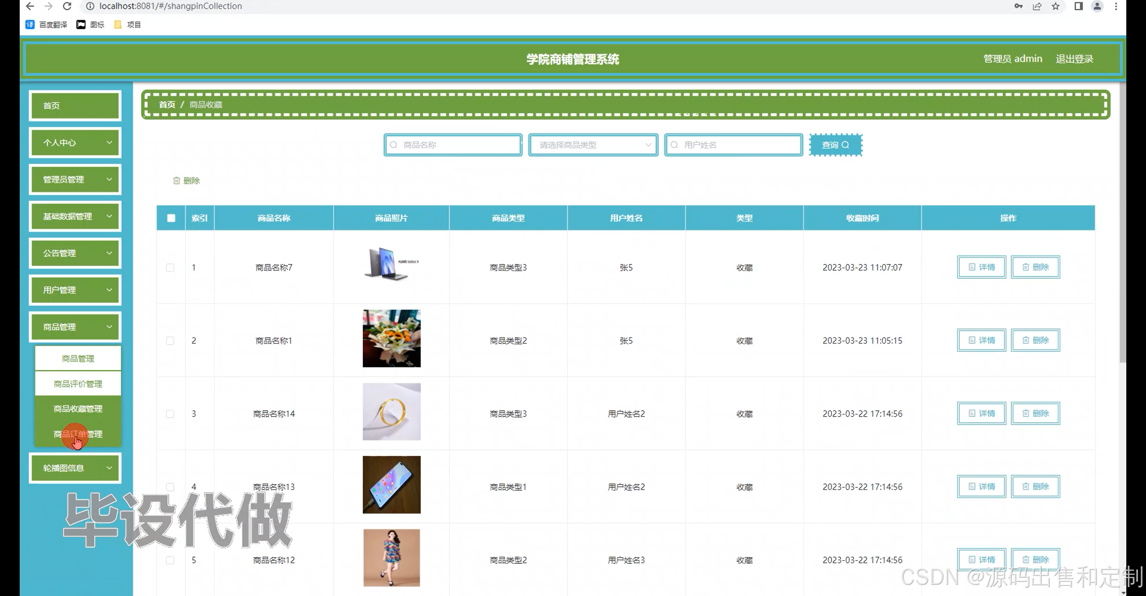This screenshot has height=596, width=1146.
Task: Check the checkbox for row 商品名称14
Action: (170, 414)
